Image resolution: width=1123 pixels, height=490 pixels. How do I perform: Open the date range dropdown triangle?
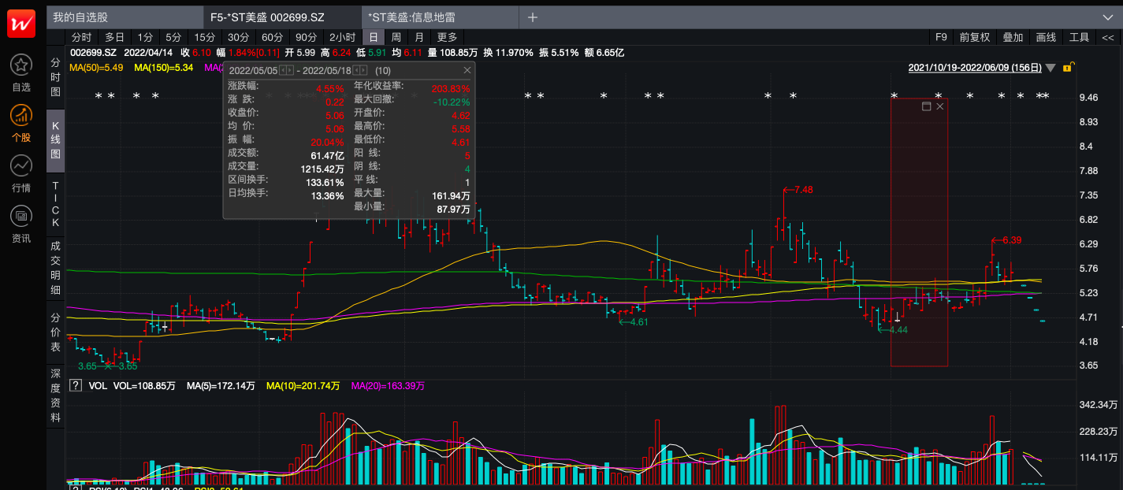1050,68
